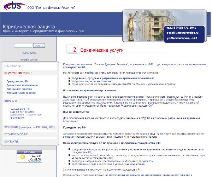Image resolution: width=212 pixels, height=177 pixels.
Task: Click the search input field
Action: (x=23, y=46)
